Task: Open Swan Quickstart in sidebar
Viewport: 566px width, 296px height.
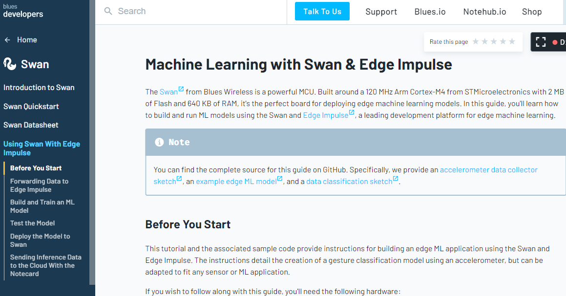Action: click(x=31, y=107)
